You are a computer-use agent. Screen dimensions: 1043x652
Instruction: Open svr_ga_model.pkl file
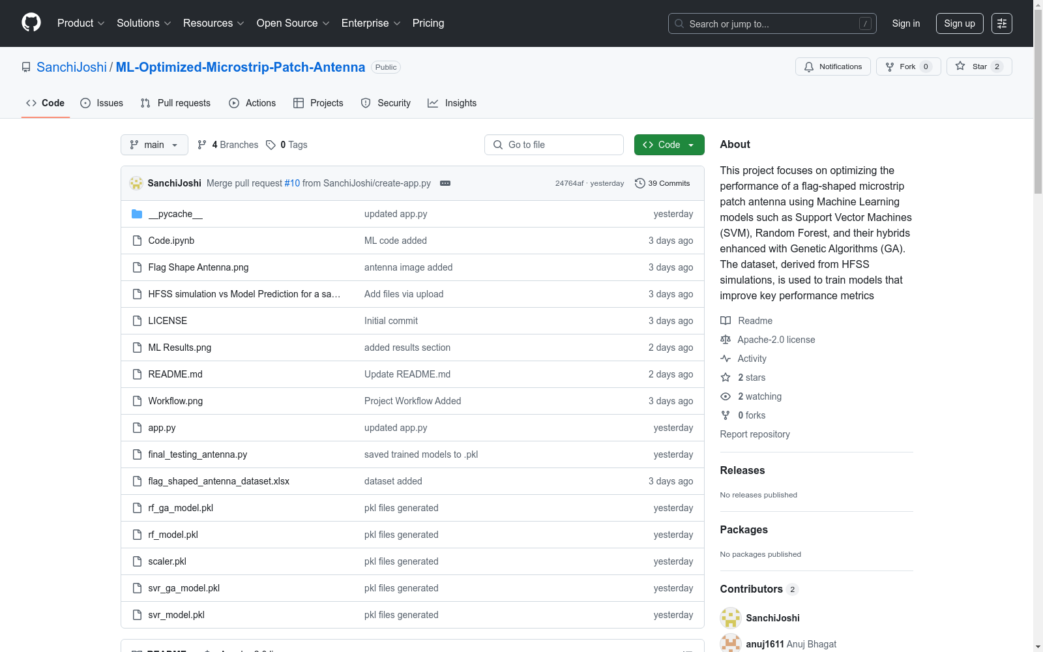(184, 588)
